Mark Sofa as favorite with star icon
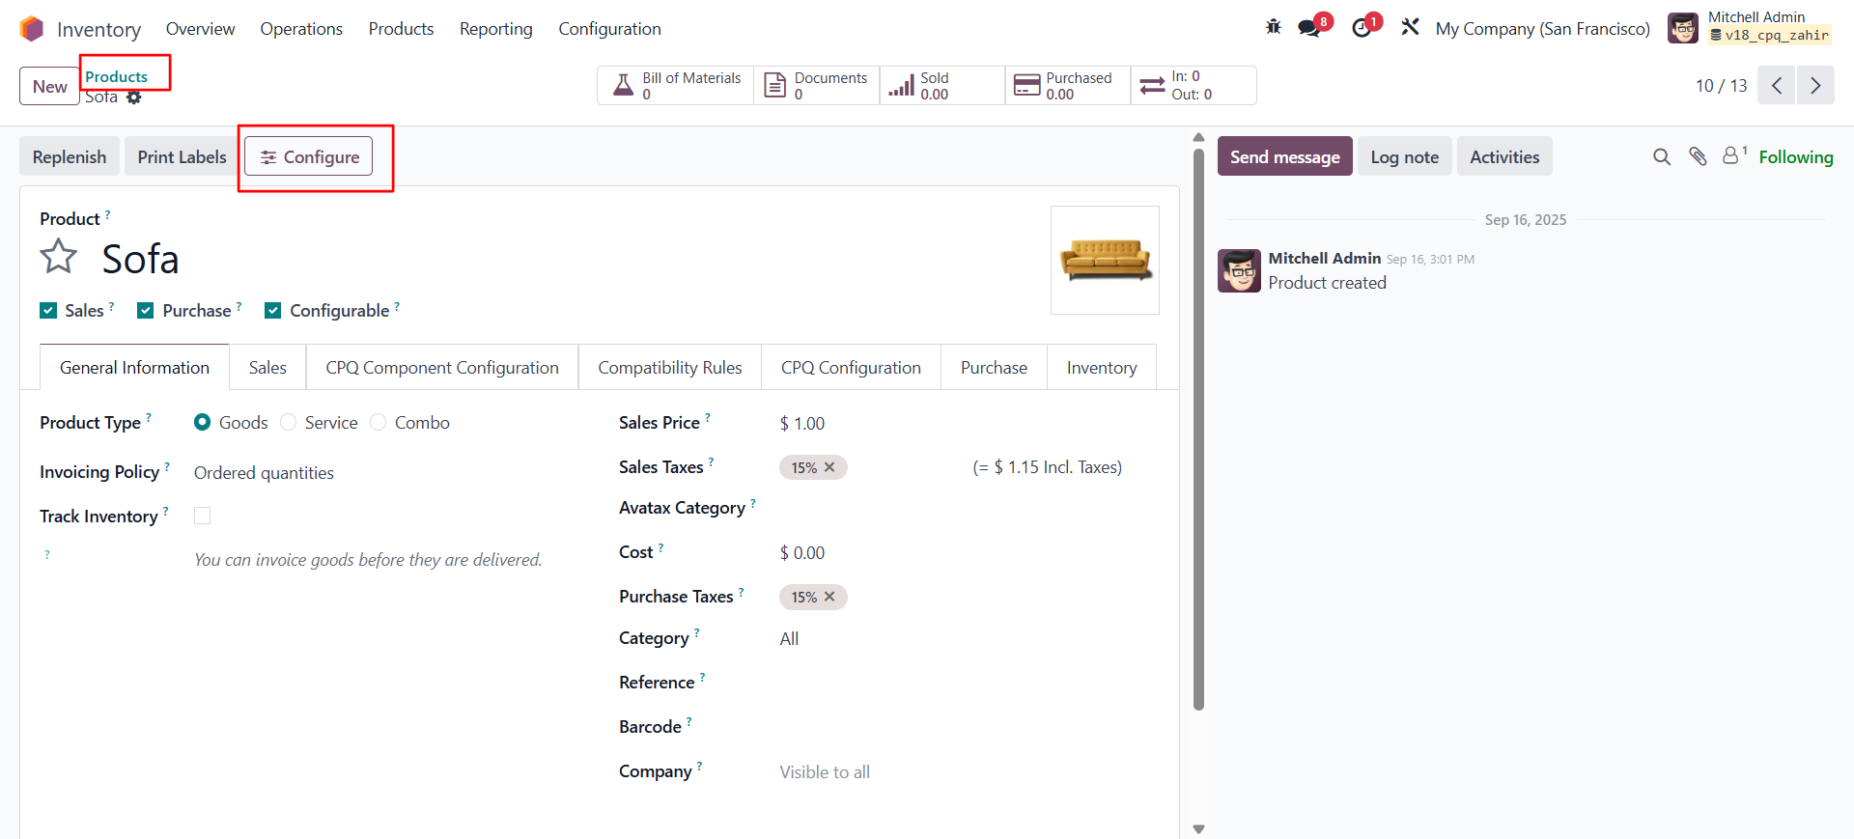This screenshot has width=1854, height=839. pyautogui.click(x=58, y=257)
